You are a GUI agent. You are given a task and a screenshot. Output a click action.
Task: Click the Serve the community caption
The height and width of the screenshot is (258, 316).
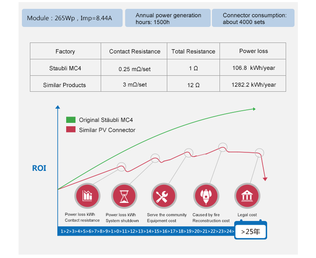167,215
